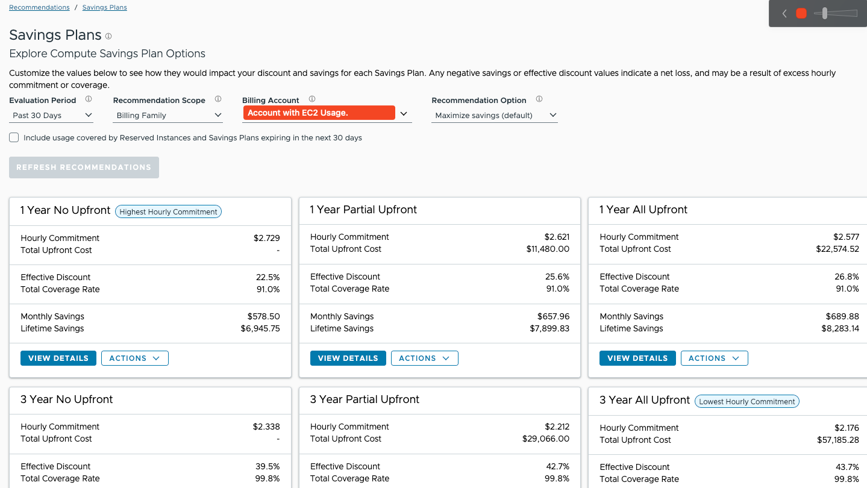
Task: Click Highest Hourly Commitment badge
Action: tap(168, 211)
